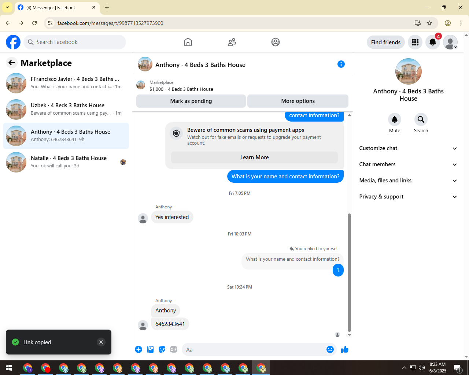Click Anthony's avatar beside phone number message

[143, 325]
